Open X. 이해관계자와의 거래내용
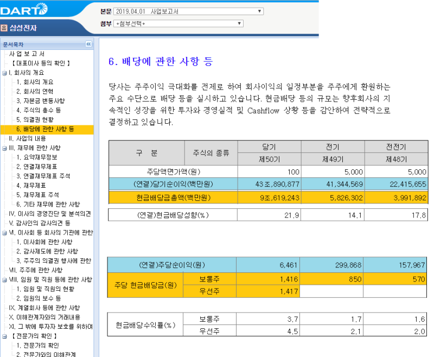The image size is (434, 357). point(44,317)
